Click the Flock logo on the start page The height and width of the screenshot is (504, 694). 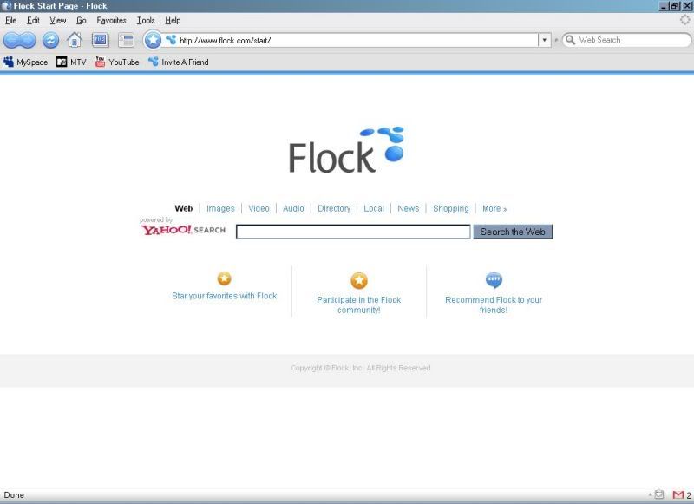(346, 150)
